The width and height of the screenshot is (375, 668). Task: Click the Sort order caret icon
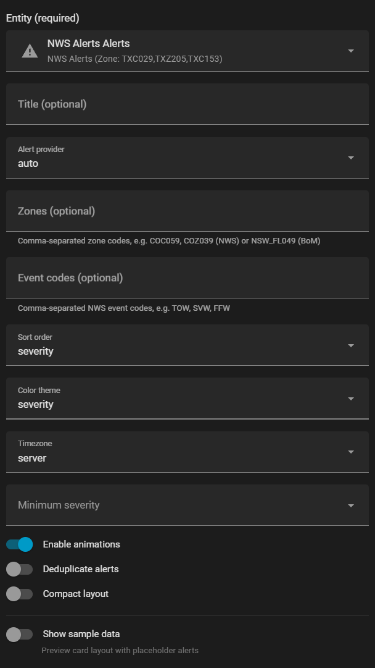point(351,345)
